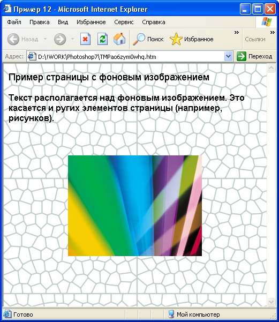The width and height of the screenshot is (279, 322).
Task: Open Favorites (Избранное) star toolbar button
Action: [x=192, y=39]
